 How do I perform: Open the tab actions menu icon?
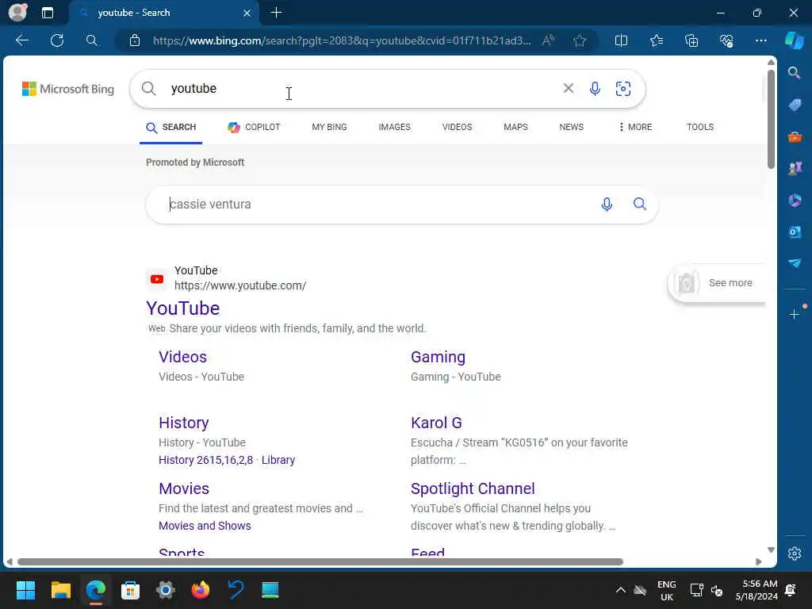click(47, 13)
